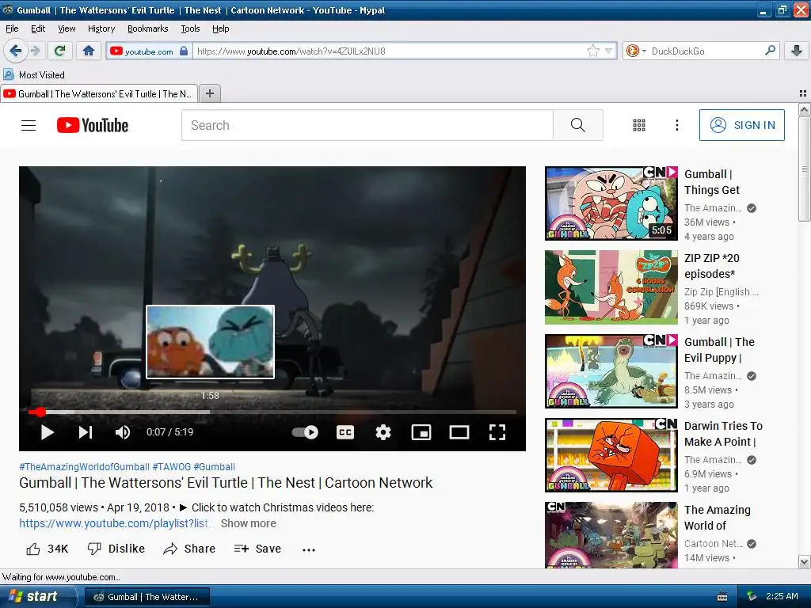Screen dimensions: 811x608
Task: Save the video to a playlist
Action: point(257,549)
